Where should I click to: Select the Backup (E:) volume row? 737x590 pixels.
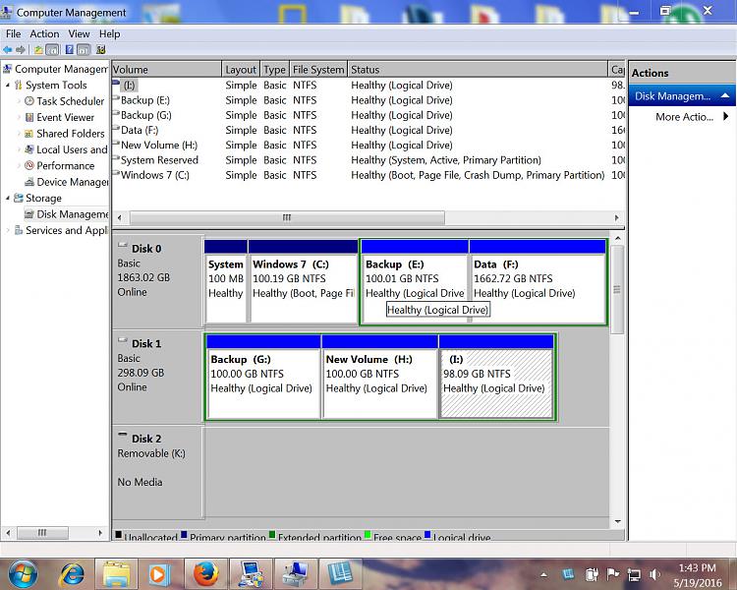pos(368,100)
